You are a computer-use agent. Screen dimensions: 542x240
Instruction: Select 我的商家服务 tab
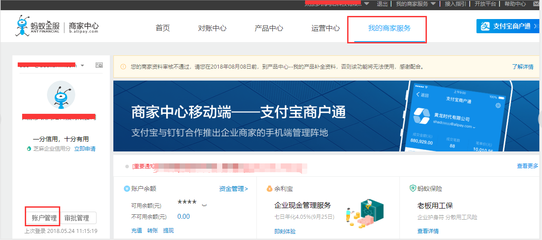[389, 28]
